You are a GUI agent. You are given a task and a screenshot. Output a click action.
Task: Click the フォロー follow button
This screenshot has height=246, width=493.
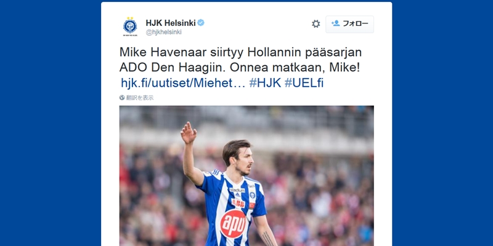[349, 24]
